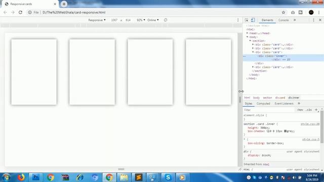Expand the first div card node

click(253, 44)
